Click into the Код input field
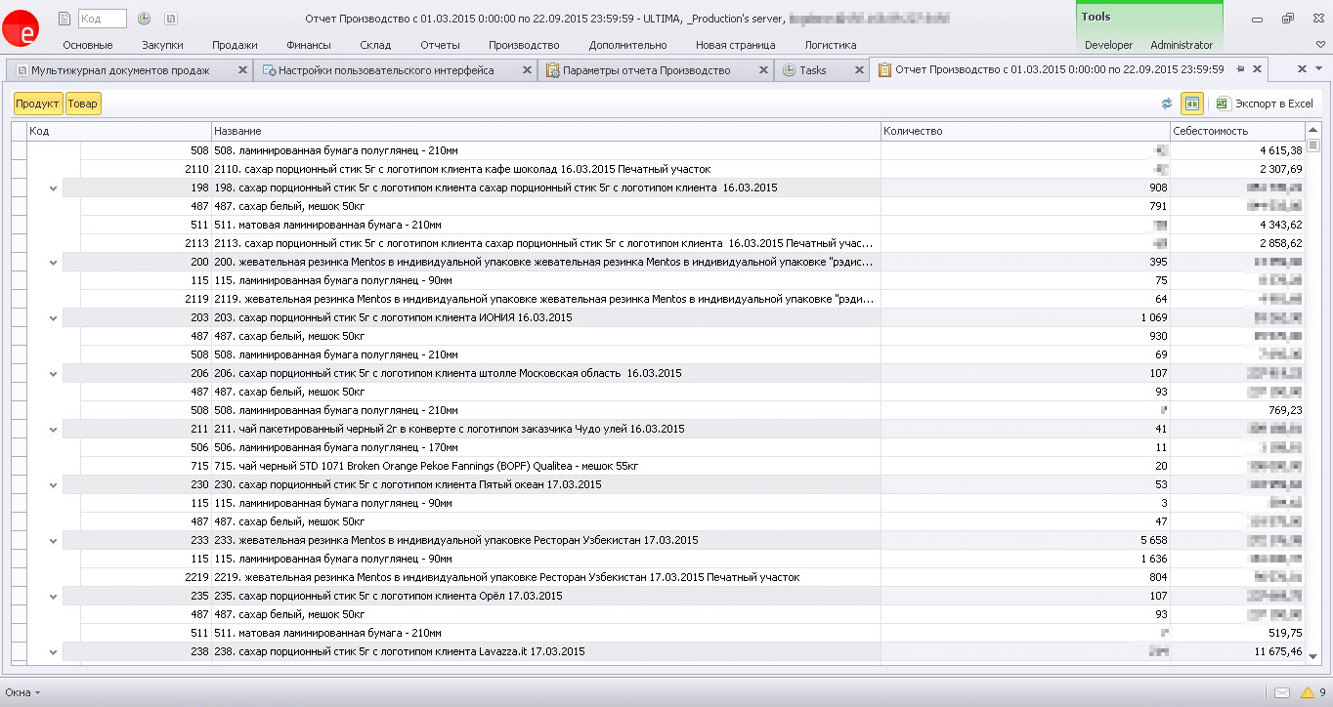 tap(102, 19)
